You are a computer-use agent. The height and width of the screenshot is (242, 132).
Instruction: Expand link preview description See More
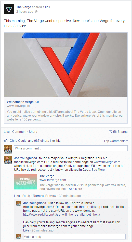coord(75,189)
